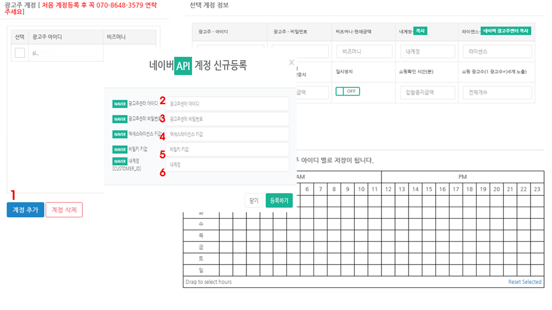
Task: Click the green 복사 button next to 내계정
Action: (x=420, y=31)
